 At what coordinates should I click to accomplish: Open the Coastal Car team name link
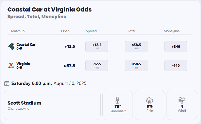pyautogui.click(x=26, y=44)
